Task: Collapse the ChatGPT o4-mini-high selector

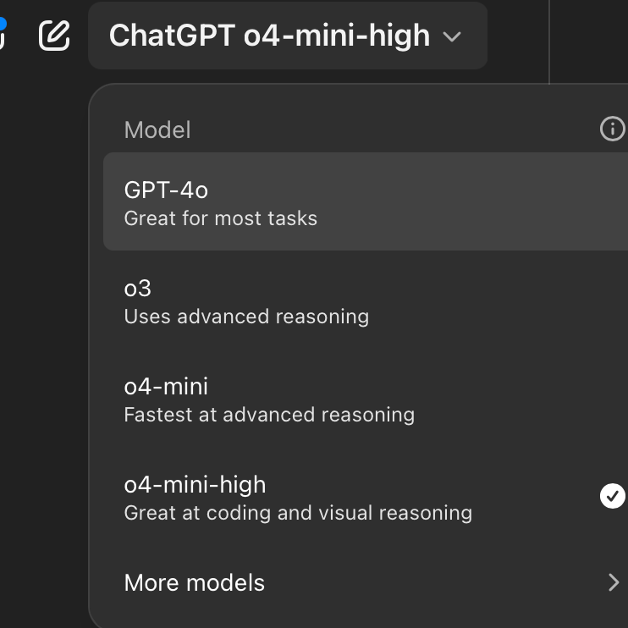Action: [x=288, y=36]
